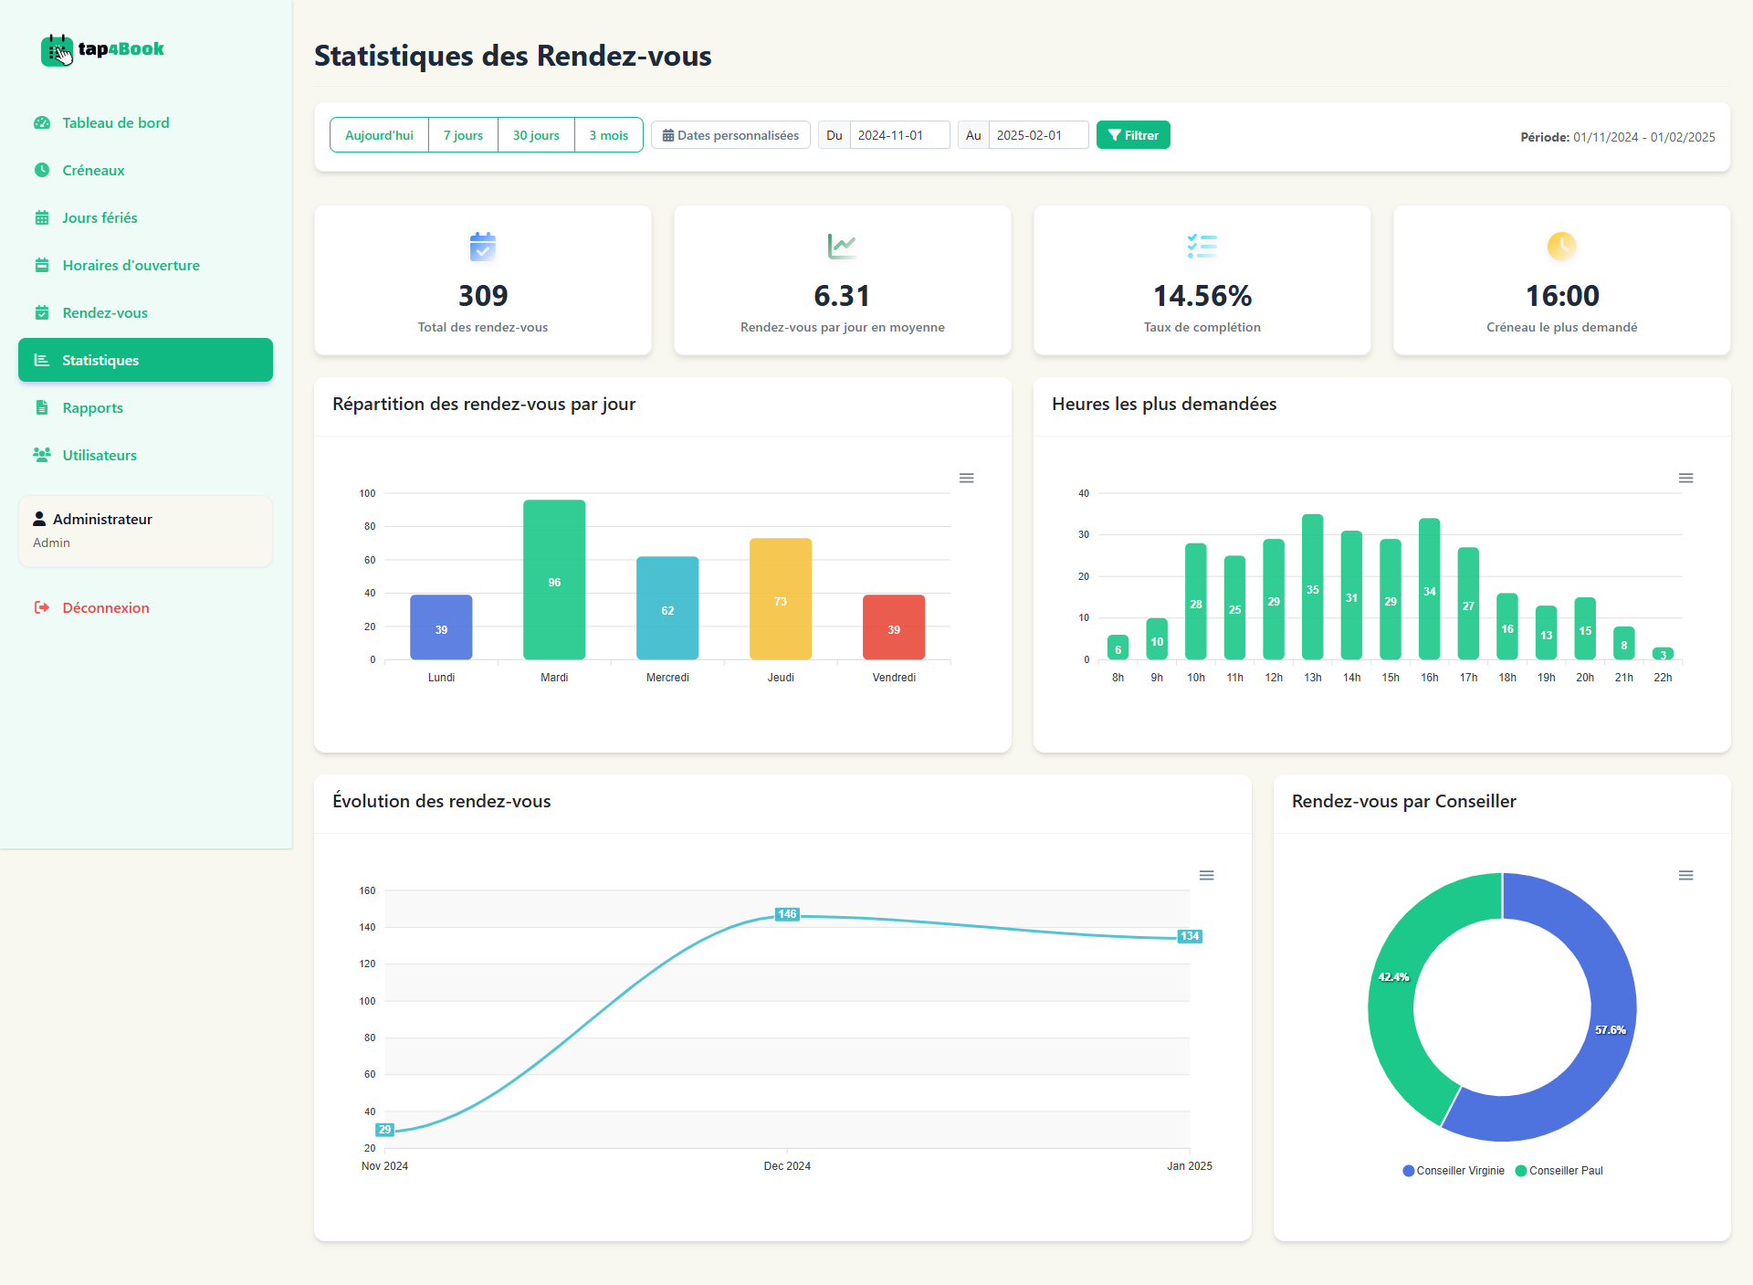1753x1285 pixels.
Task: Open the Jours fériés calendar icon
Action: (43, 217)
